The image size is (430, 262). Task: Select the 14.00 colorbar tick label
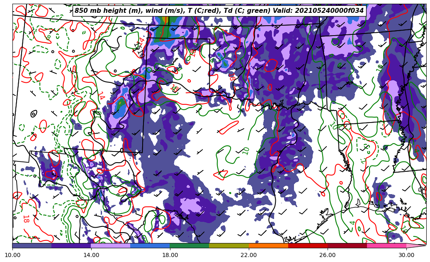tap(91, 255)
